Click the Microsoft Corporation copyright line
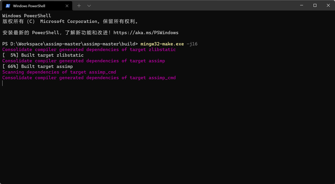The image size is (335, 184). coord(70,21)
